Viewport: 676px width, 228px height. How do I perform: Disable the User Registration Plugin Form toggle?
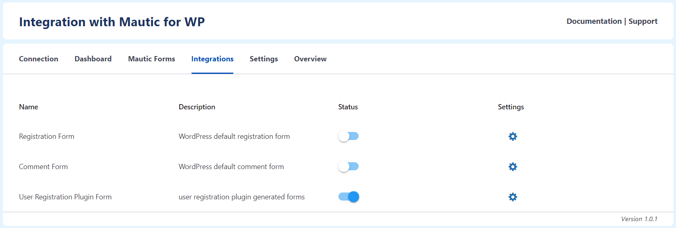(x=348, y=197)
